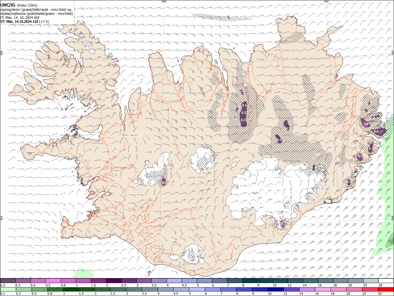Screen dimensions: 394x296
Task: Click the 0.2 value on the central purple patch
Action: click(x=245, y=105)
